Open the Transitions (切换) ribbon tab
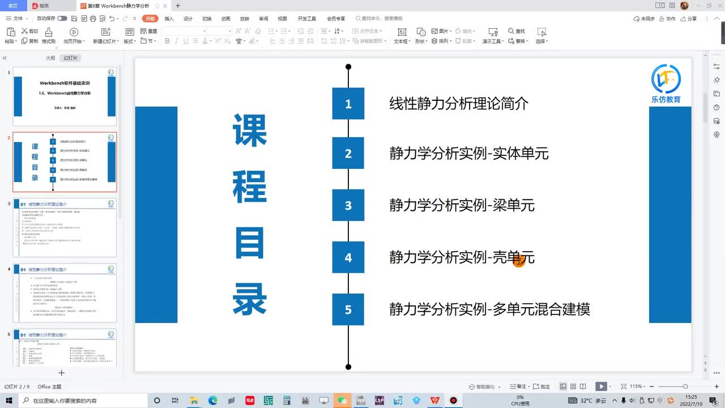Image resolution: width=725 pixels, height=408 pixels. (x=207, y=19)
